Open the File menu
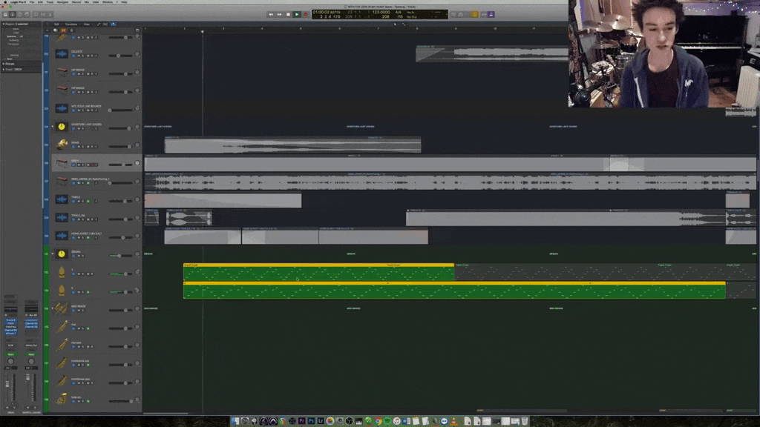Viewport: 760px width, 427px height. [31, 2]
